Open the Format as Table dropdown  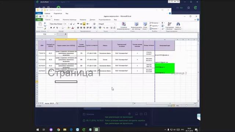(x=136, y=26)
